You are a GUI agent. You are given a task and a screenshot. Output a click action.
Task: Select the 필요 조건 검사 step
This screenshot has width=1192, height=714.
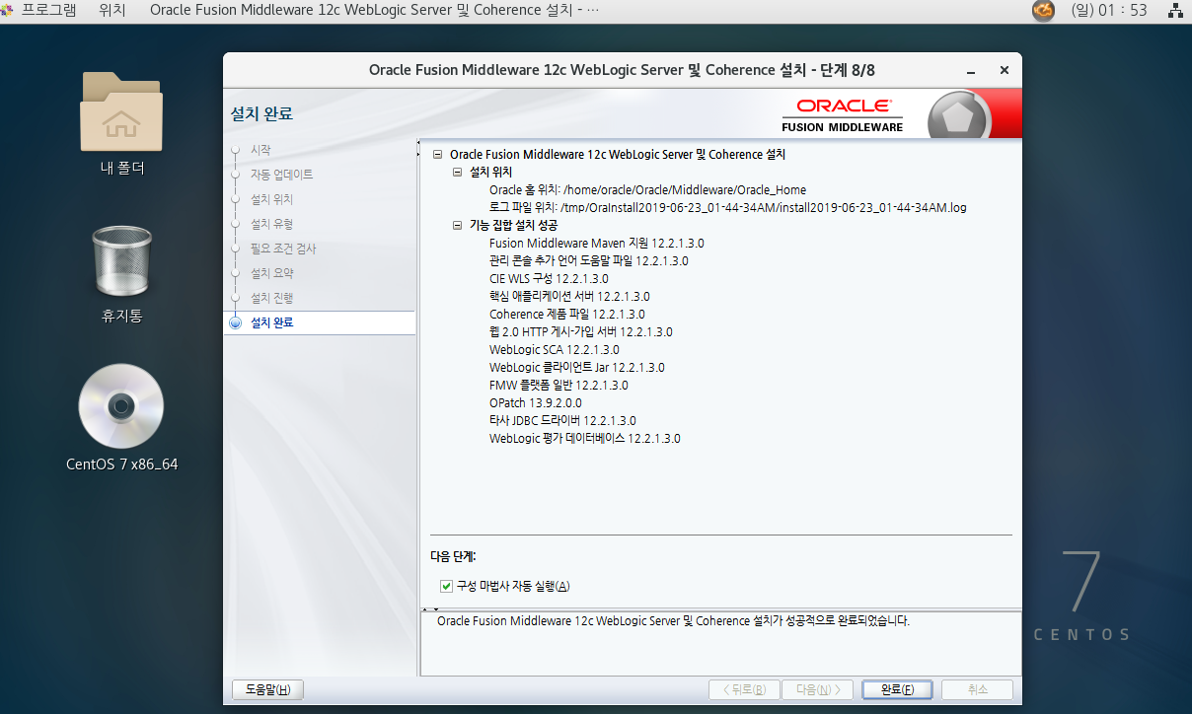click(x=283, y=249)
